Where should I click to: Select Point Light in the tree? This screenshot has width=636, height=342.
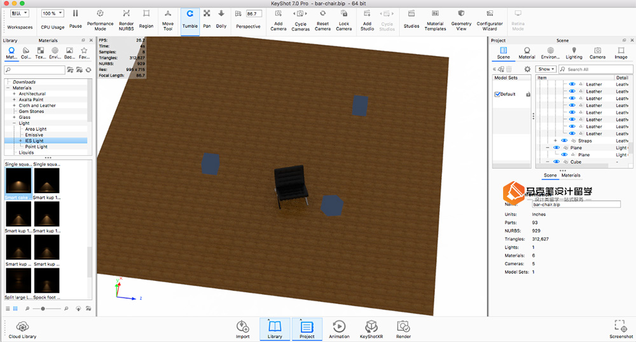pyautogui.click(x=36, y=147)
